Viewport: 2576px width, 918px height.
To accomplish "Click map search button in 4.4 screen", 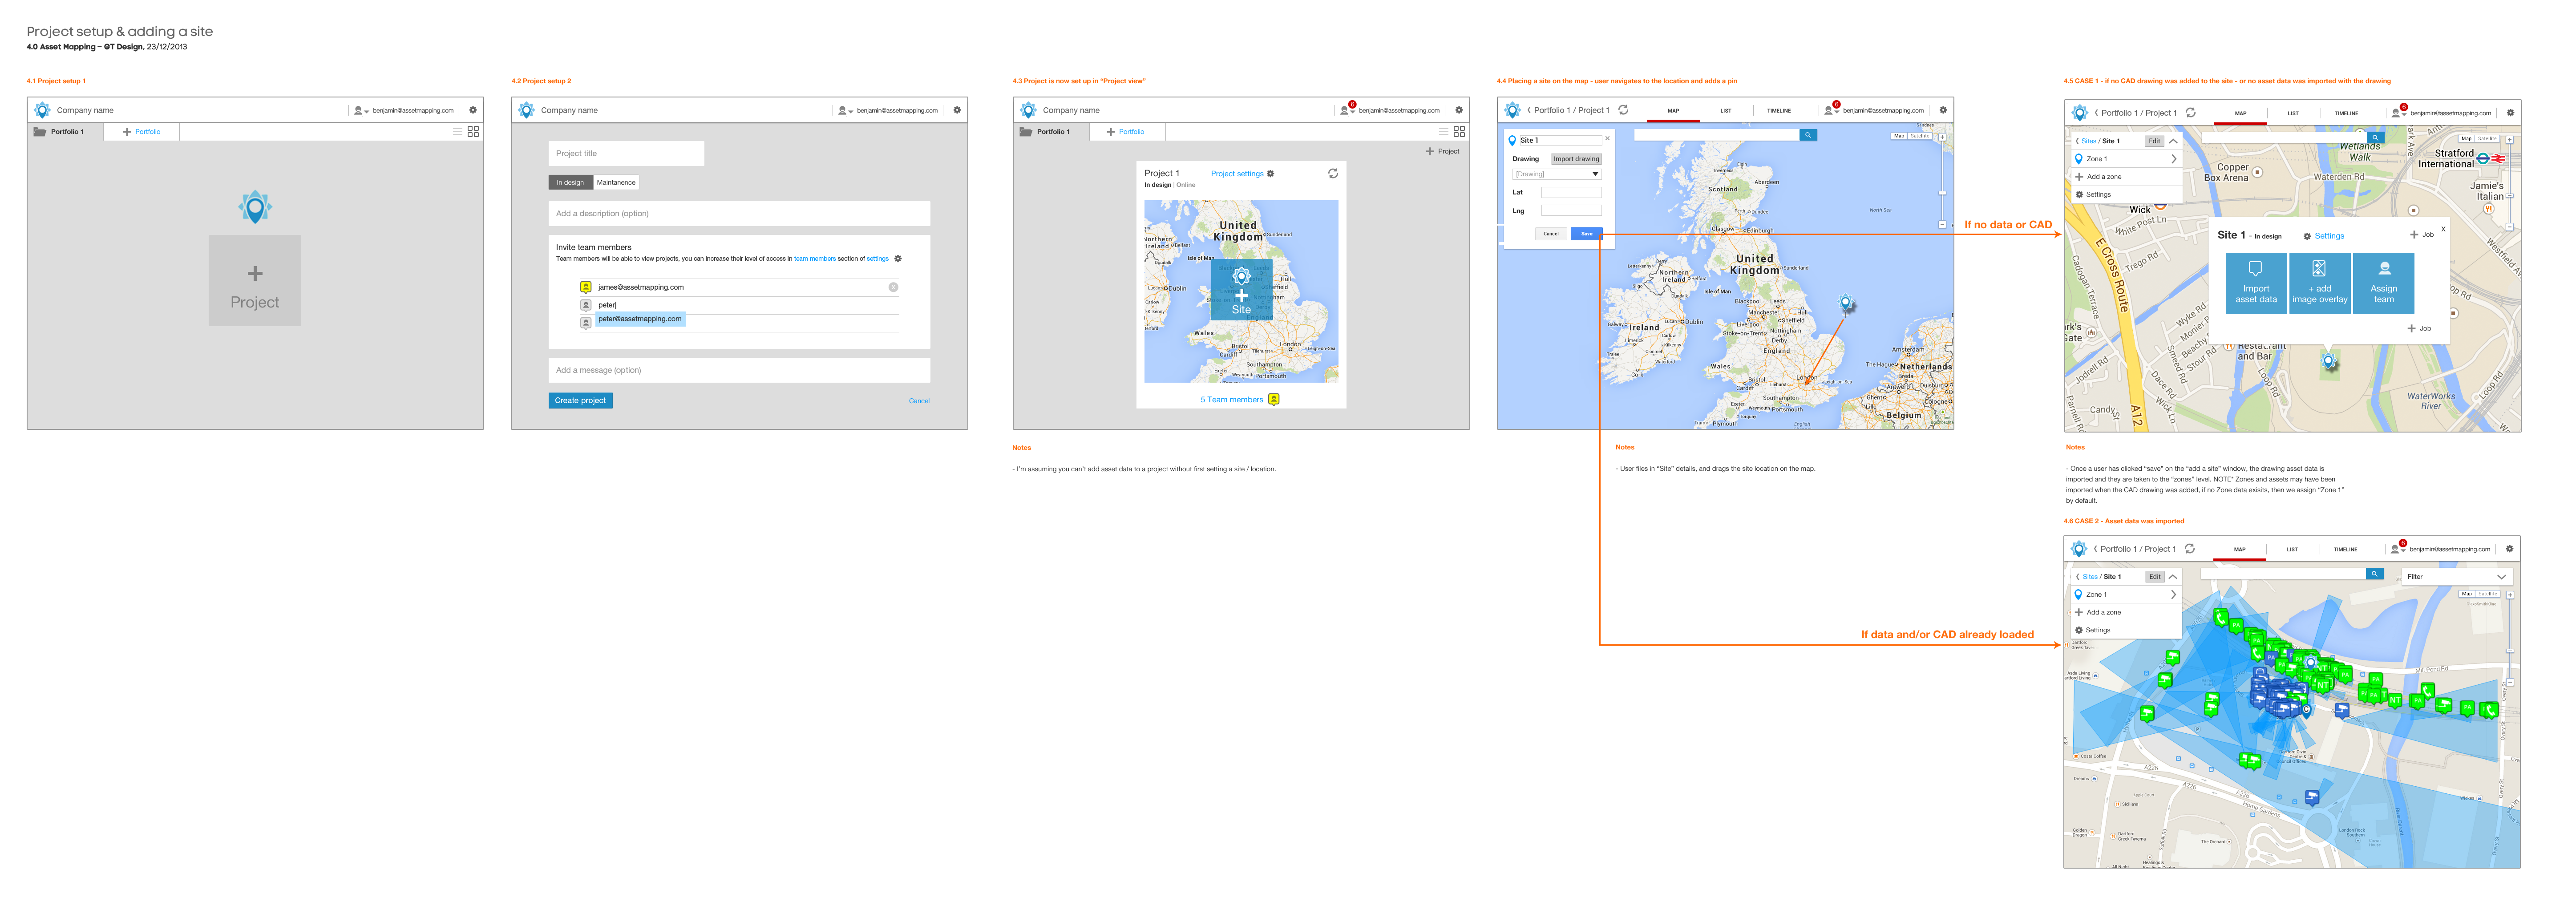I will click(x=1808, y=135).
